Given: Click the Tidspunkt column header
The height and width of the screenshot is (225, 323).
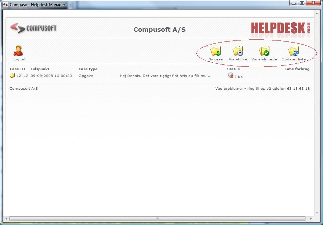Looking at the screenshot, I should point(40,69).
